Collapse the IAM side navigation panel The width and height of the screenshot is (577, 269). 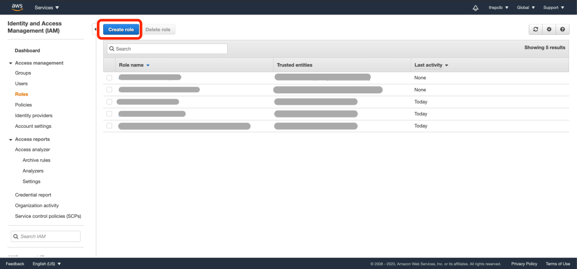95,29
